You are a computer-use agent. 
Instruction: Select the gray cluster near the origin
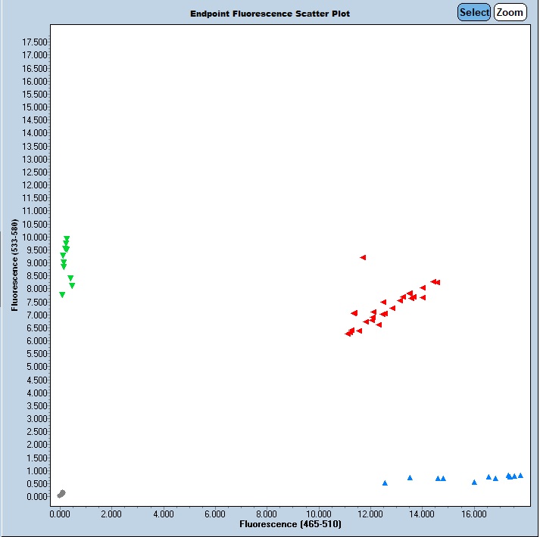pyautogui.click(x=61, y=494)
